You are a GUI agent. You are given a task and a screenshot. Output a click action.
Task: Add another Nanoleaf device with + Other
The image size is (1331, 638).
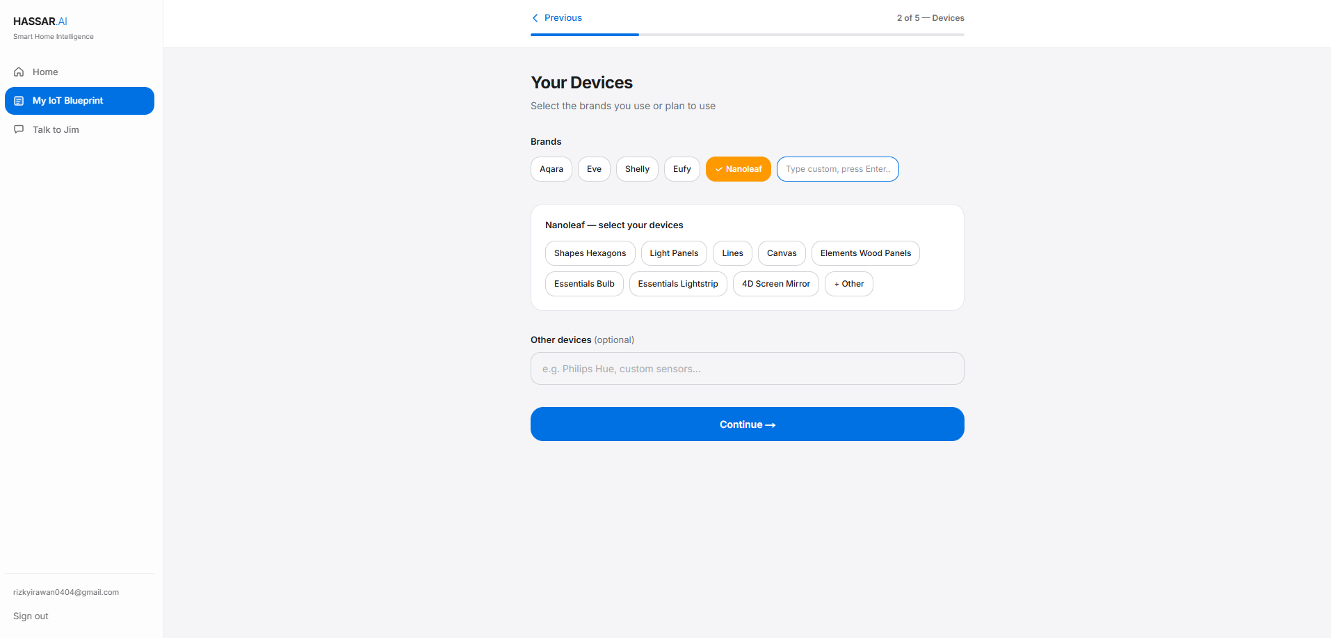[849, 284]
